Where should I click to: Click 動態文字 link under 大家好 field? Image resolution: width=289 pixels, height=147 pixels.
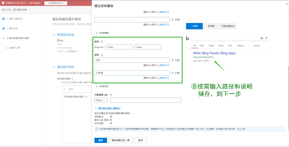164,78
